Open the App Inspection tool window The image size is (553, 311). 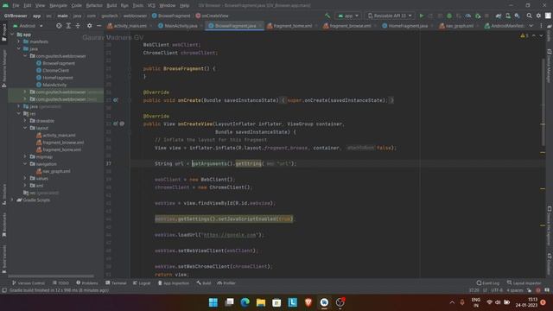point(173,282)
